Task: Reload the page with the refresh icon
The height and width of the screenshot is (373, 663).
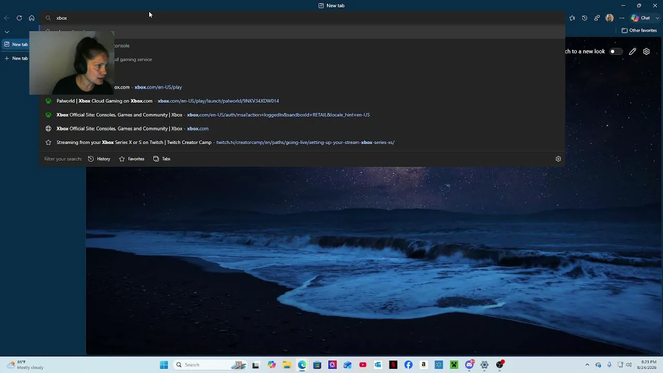Action: (19, 18)
